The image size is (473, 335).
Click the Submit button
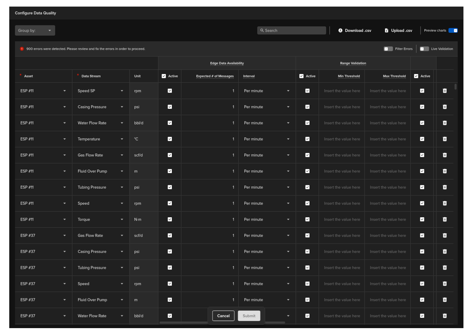click(x=249, y=316)
